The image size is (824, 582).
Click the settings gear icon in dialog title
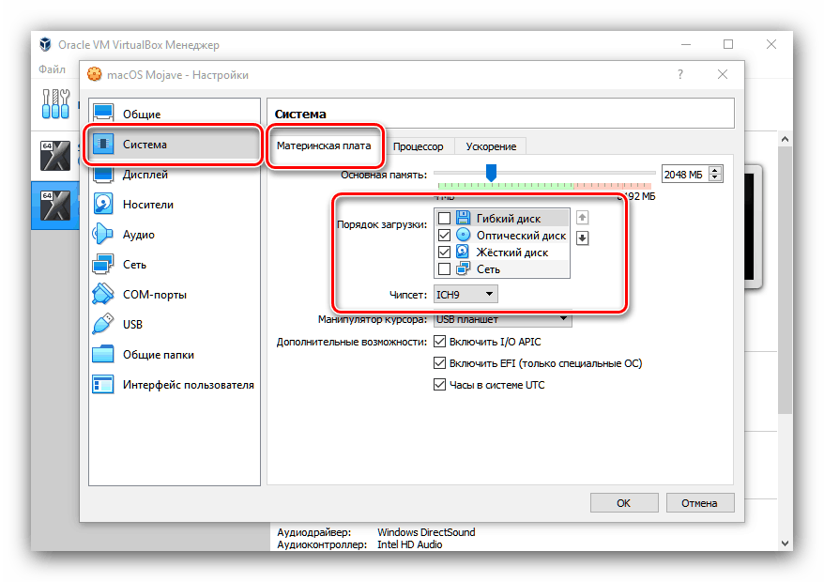95,75
